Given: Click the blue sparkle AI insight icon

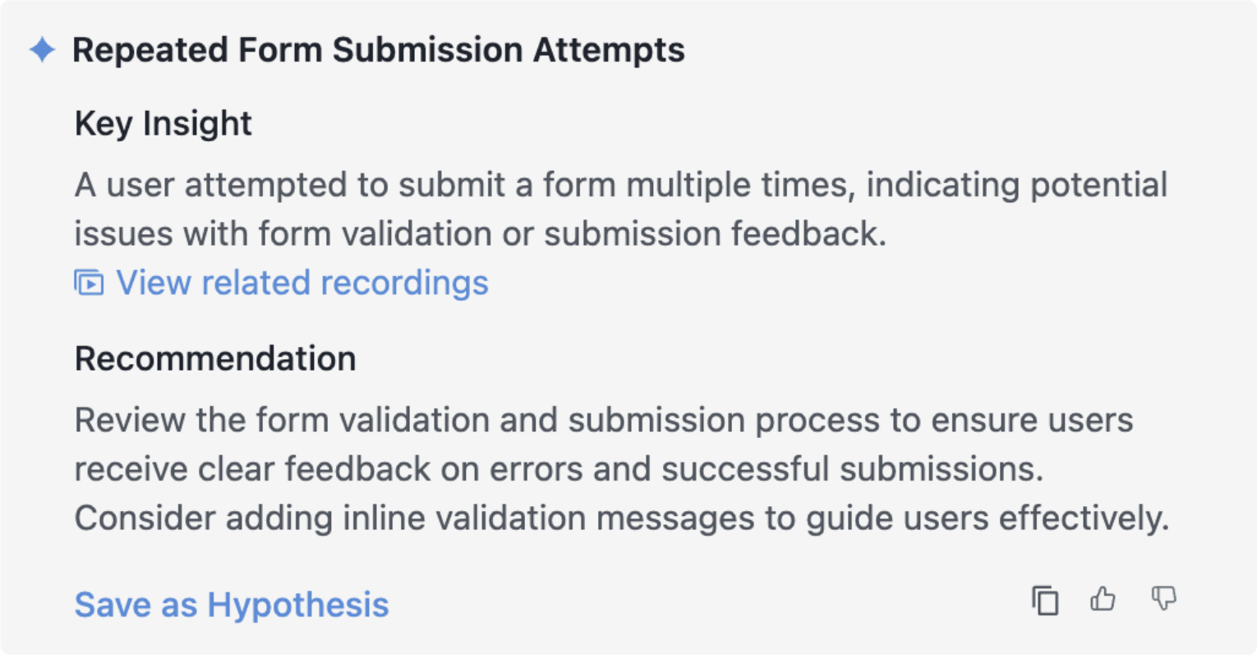Looking at the screenshot, I should click(x=42, y=50).
